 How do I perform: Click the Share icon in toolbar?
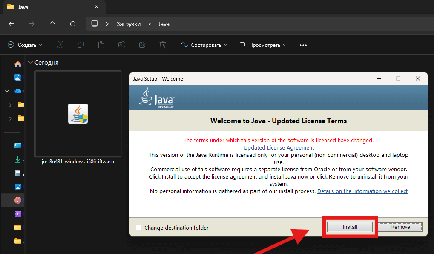(x=142, y=45)
